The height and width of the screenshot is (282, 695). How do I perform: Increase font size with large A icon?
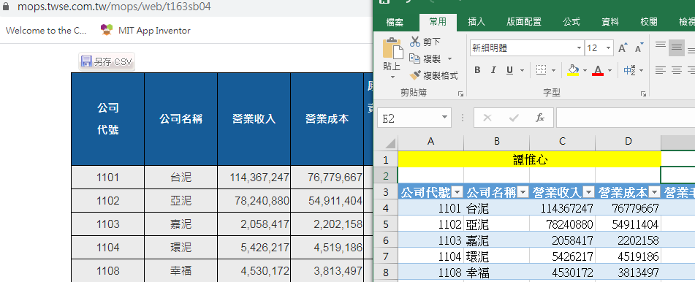[623, 48]
